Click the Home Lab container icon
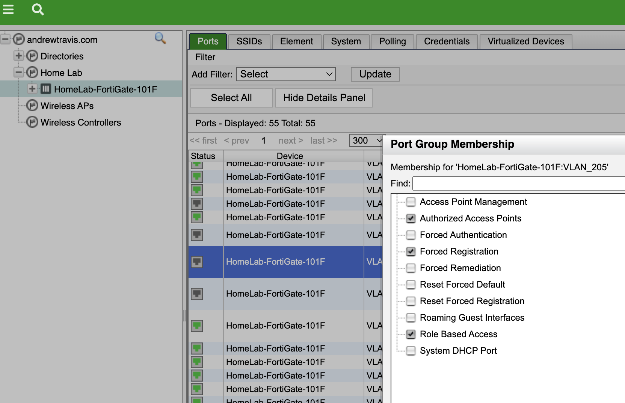 click(x=32, y=73)
